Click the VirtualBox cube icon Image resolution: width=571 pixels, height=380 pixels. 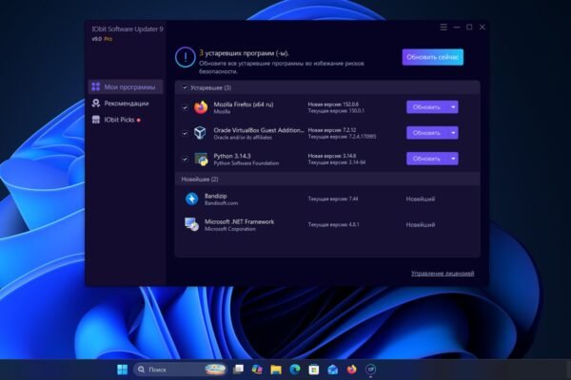(x=200, y=133)
